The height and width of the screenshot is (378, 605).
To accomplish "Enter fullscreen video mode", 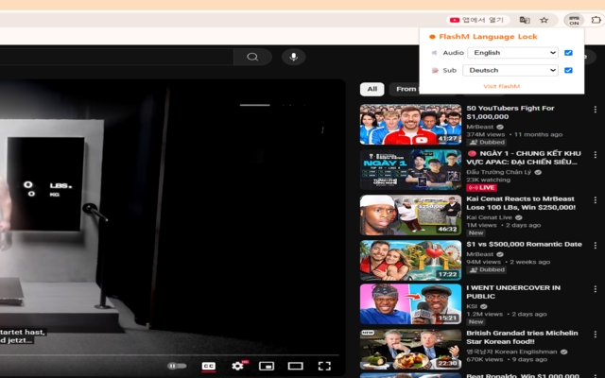I will [324, 366].
